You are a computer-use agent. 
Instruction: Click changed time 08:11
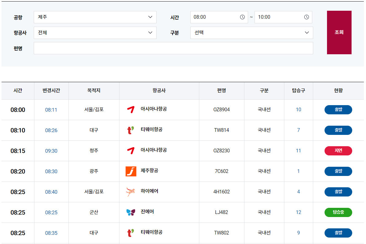(x=51, y=110)
